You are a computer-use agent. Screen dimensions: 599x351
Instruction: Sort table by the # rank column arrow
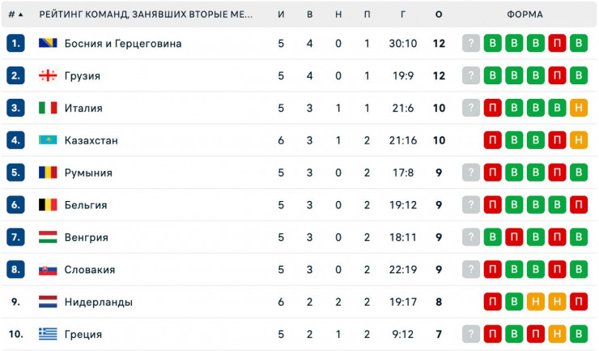(20, 15)
